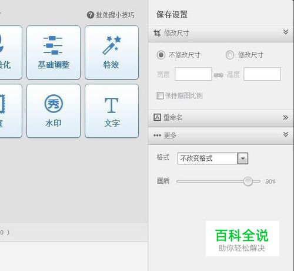
Task: Click the 画质 label
Action: coord(163,181)
